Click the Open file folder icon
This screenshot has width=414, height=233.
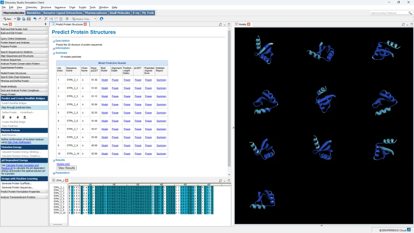(x=19, y=19)
